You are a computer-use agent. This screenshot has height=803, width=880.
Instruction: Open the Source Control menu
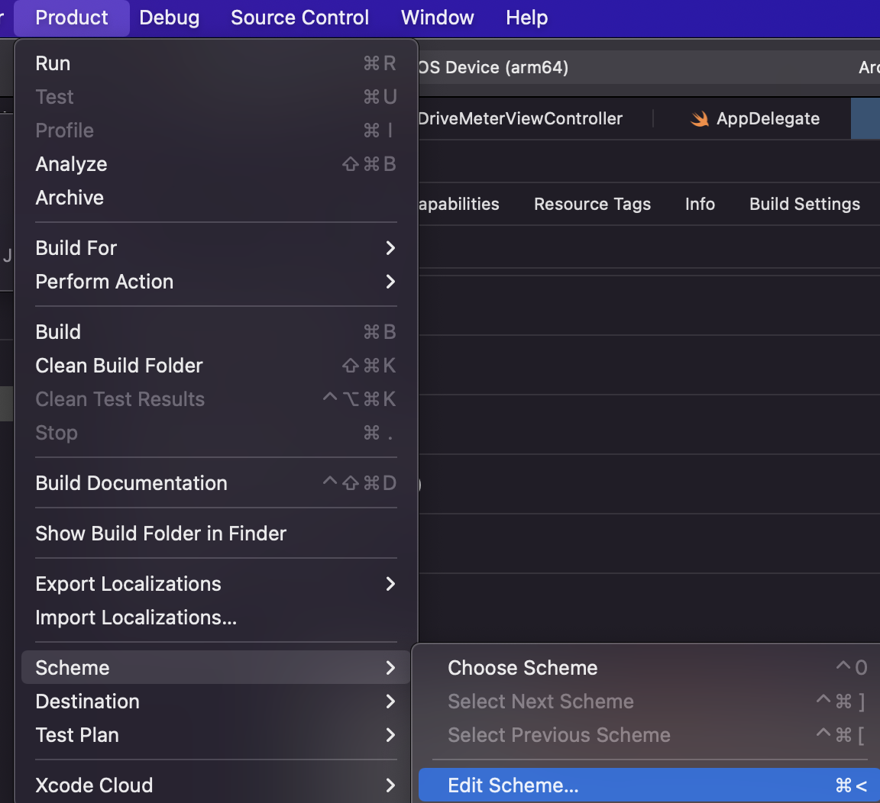pos(299,18)
